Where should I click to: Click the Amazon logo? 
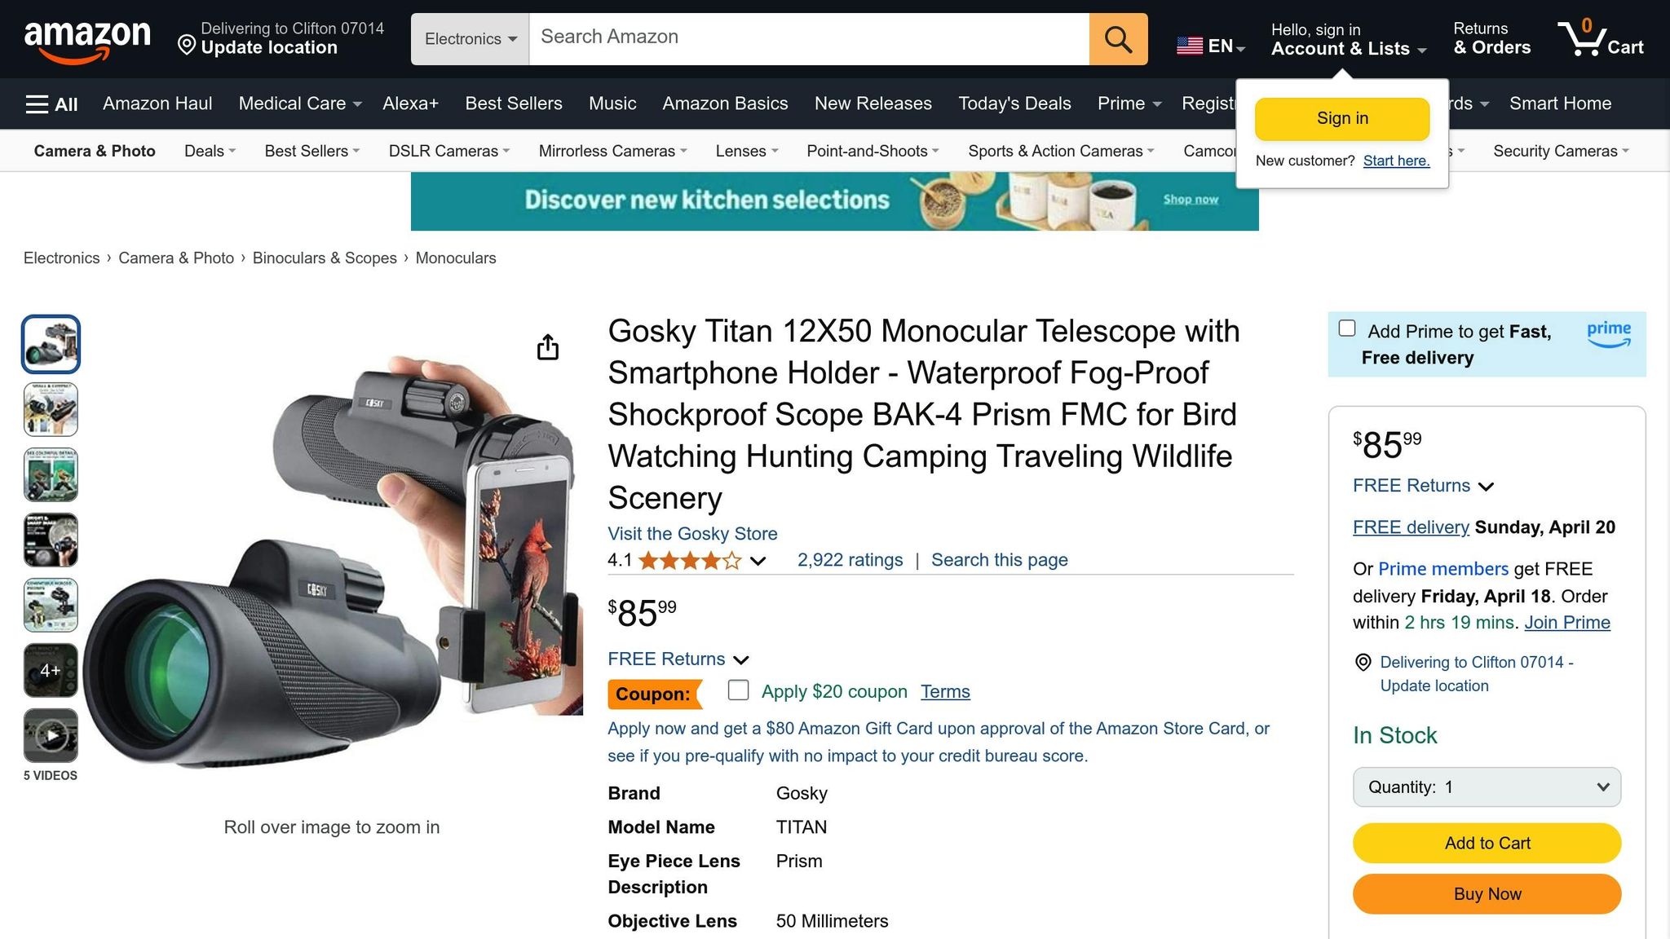[90, 38]
